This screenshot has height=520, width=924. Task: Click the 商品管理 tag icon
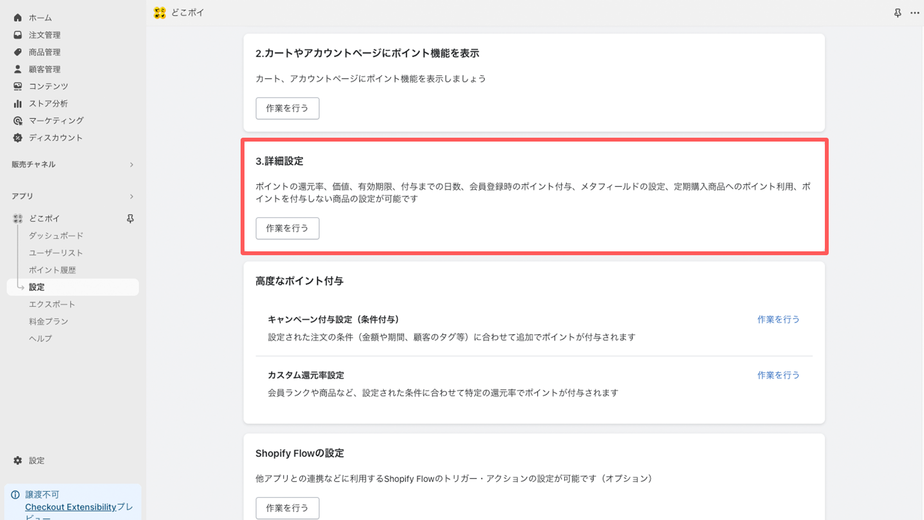[18, 52]
